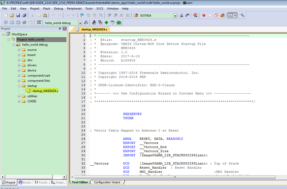Open the Find in Files icon
Viewport: 287px width, 189px height.
click(136, 15)
